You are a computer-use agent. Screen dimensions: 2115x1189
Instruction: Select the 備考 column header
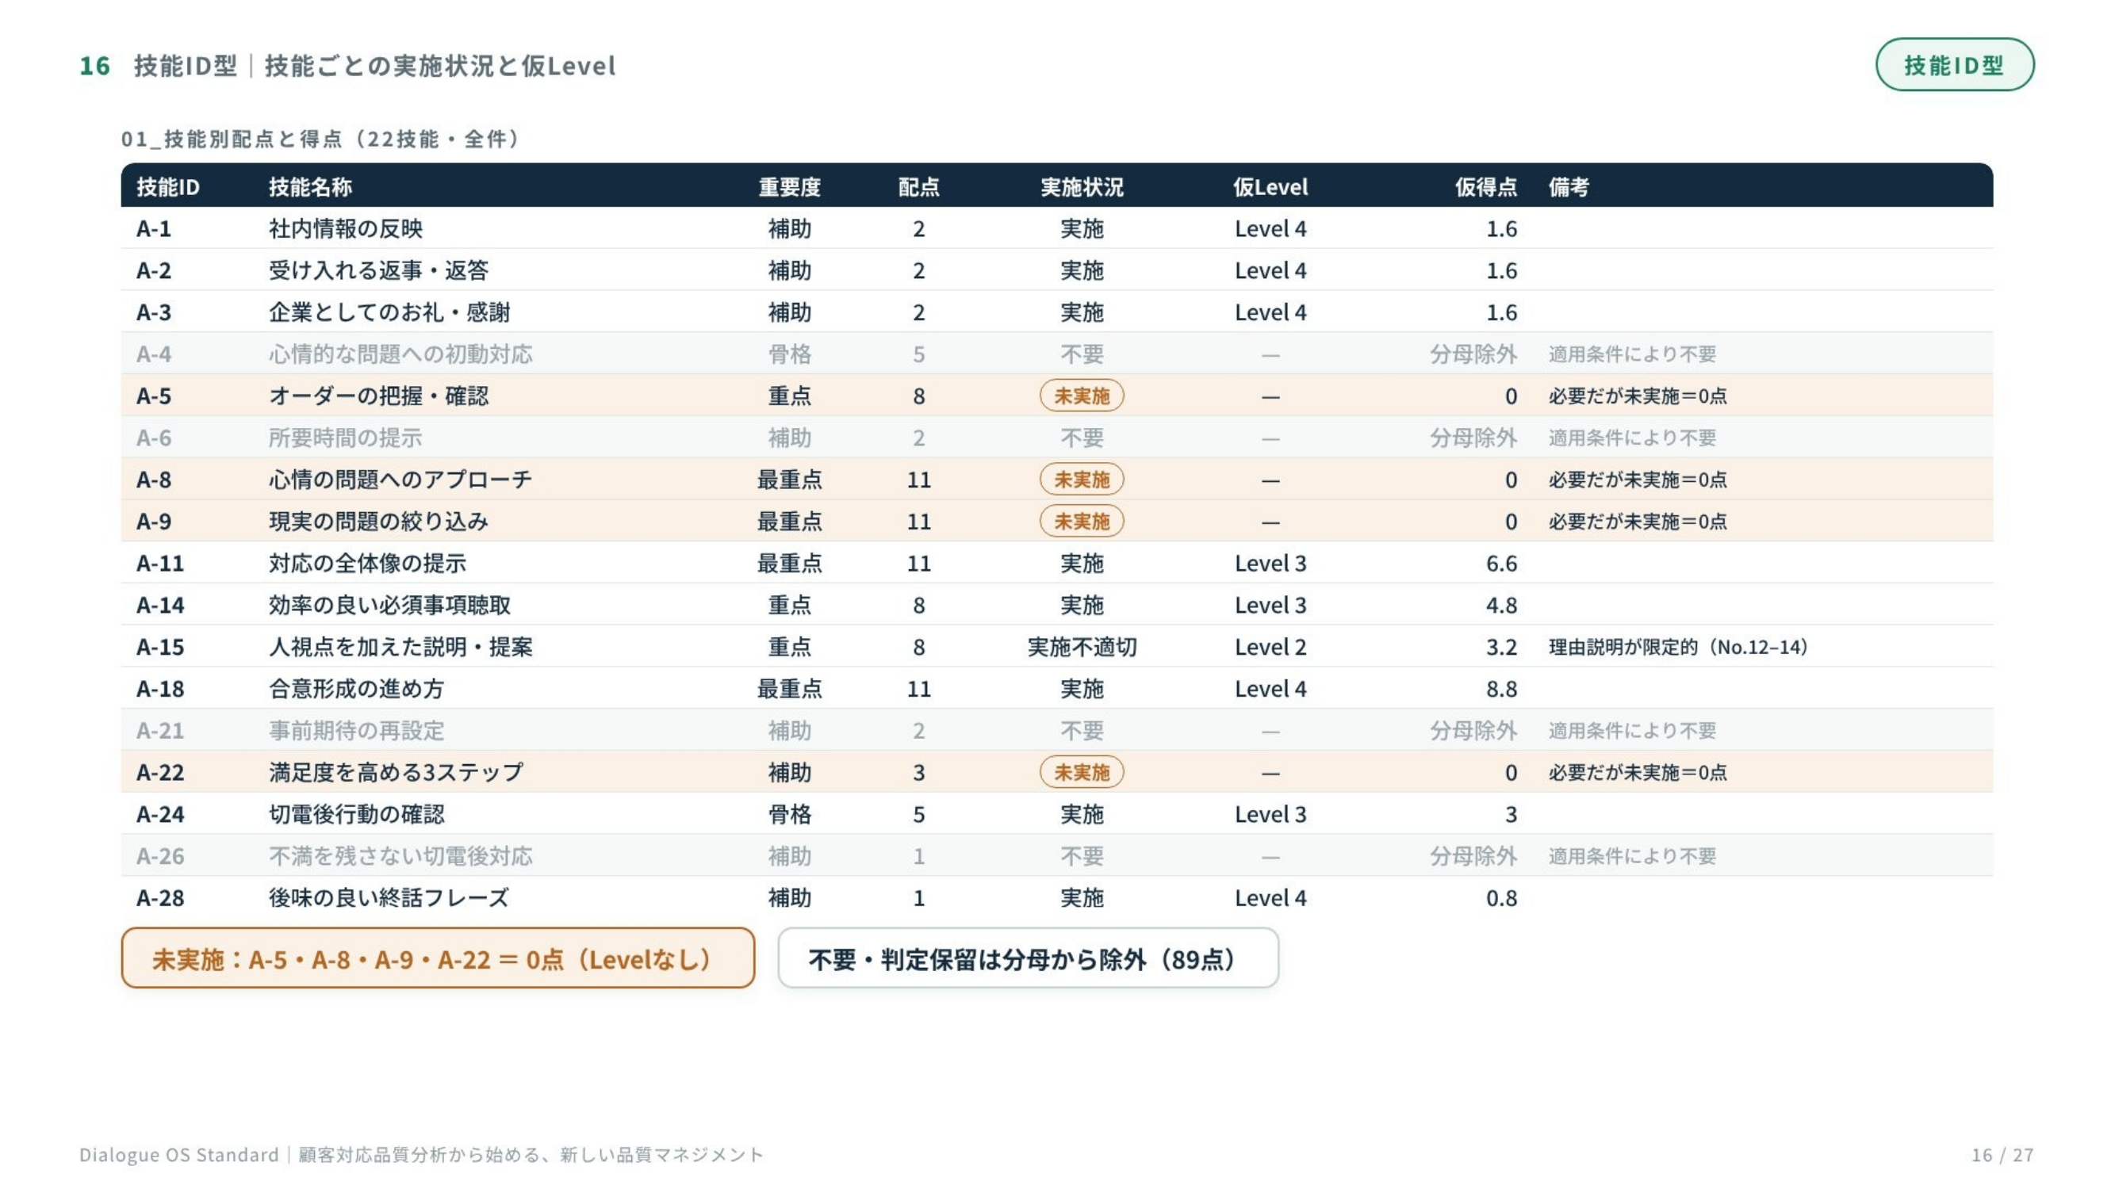(1569, 187)
